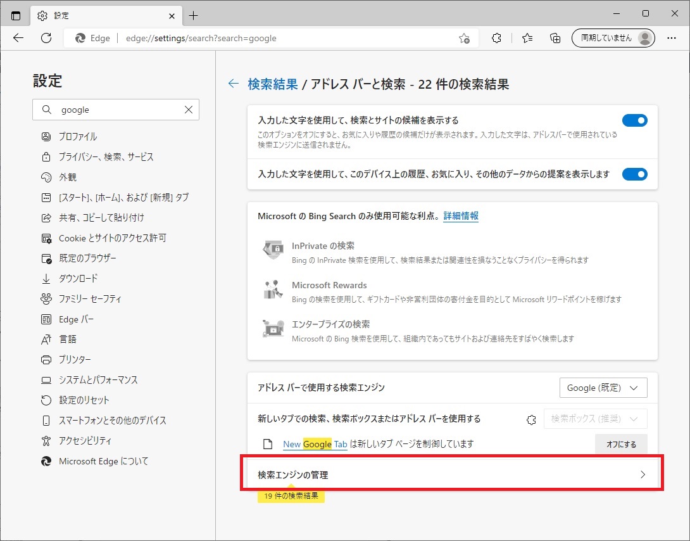The height and width of the screenshot is (541, 690).
Task: Click the New Google Tab link
Action: [315, 443]
